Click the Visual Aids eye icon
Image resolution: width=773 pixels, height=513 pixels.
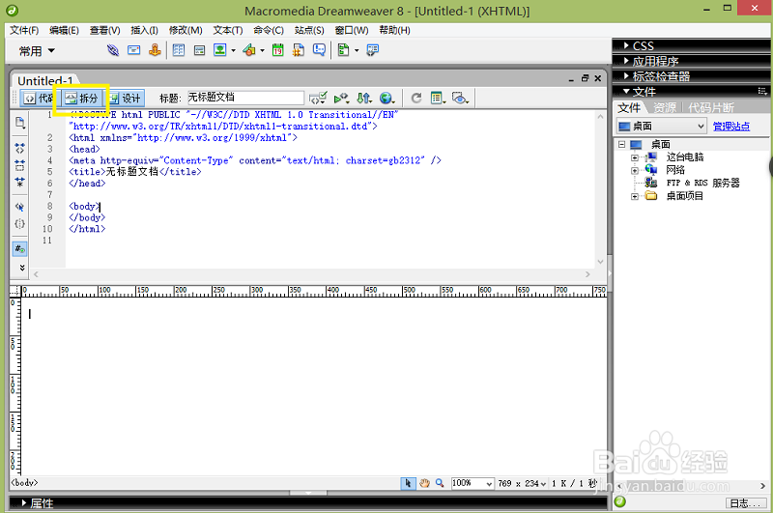[x=461, y=99]
